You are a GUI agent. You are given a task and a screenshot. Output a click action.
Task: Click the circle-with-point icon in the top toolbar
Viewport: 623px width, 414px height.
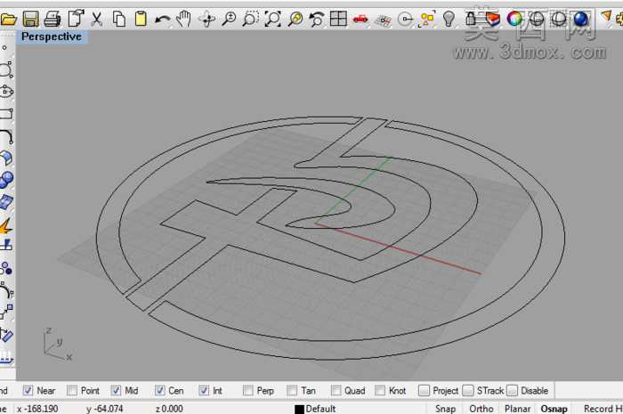[405, 19]
